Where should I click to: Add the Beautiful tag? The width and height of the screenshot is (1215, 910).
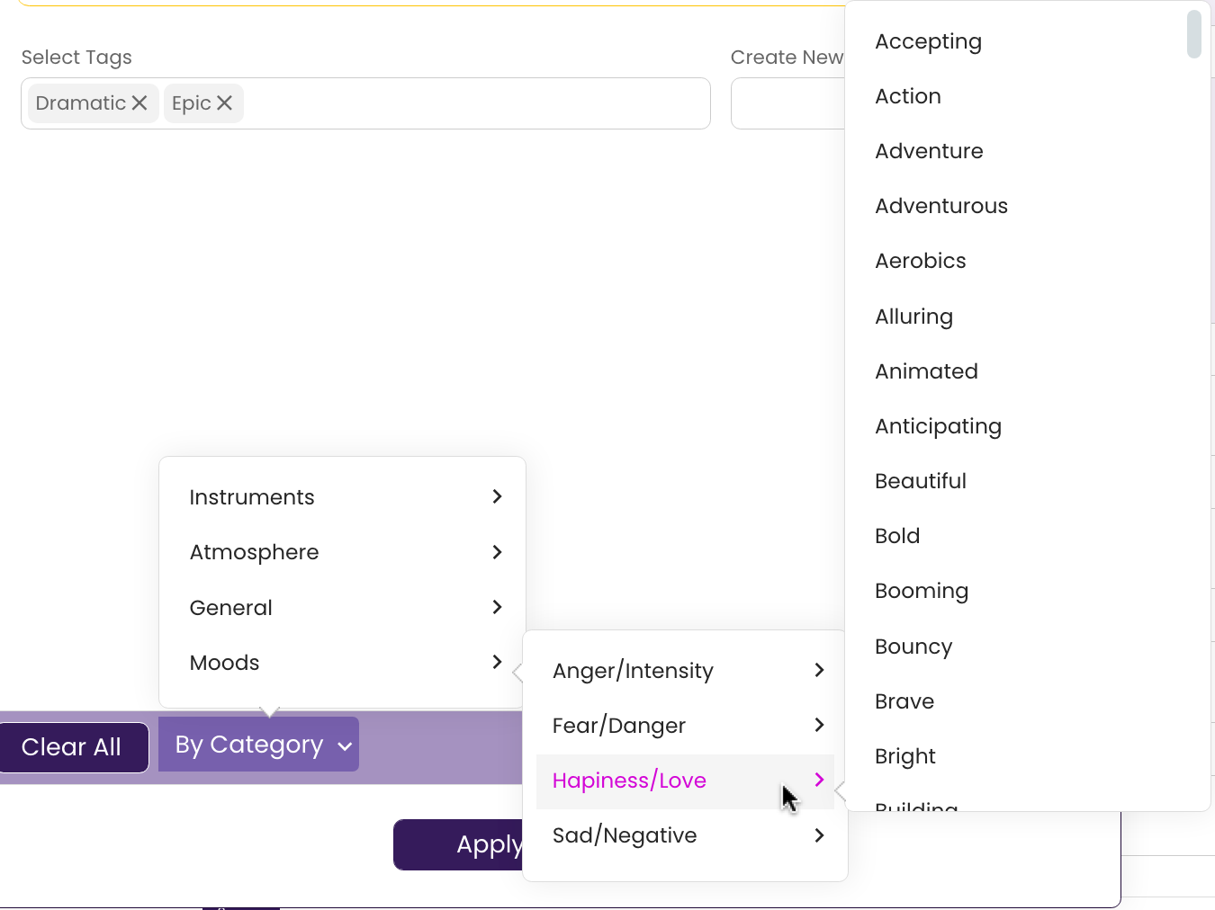point(921,481)
